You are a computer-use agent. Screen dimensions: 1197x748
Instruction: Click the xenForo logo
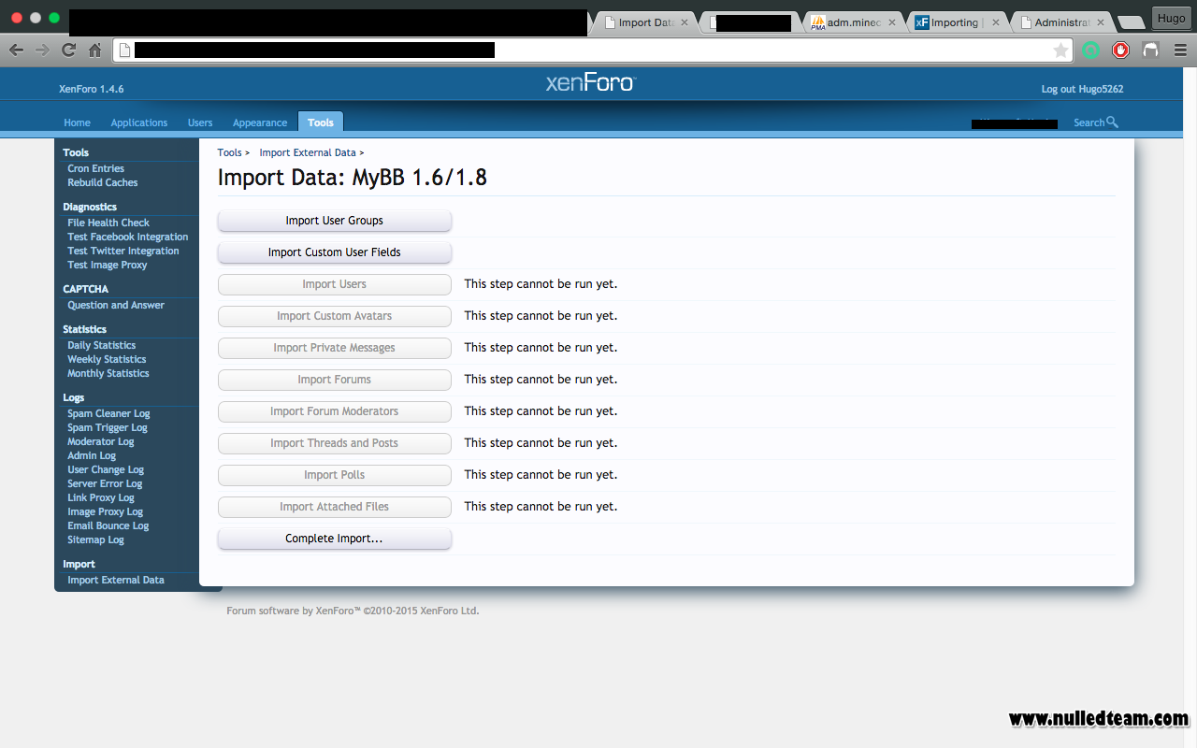pos(590,83)
